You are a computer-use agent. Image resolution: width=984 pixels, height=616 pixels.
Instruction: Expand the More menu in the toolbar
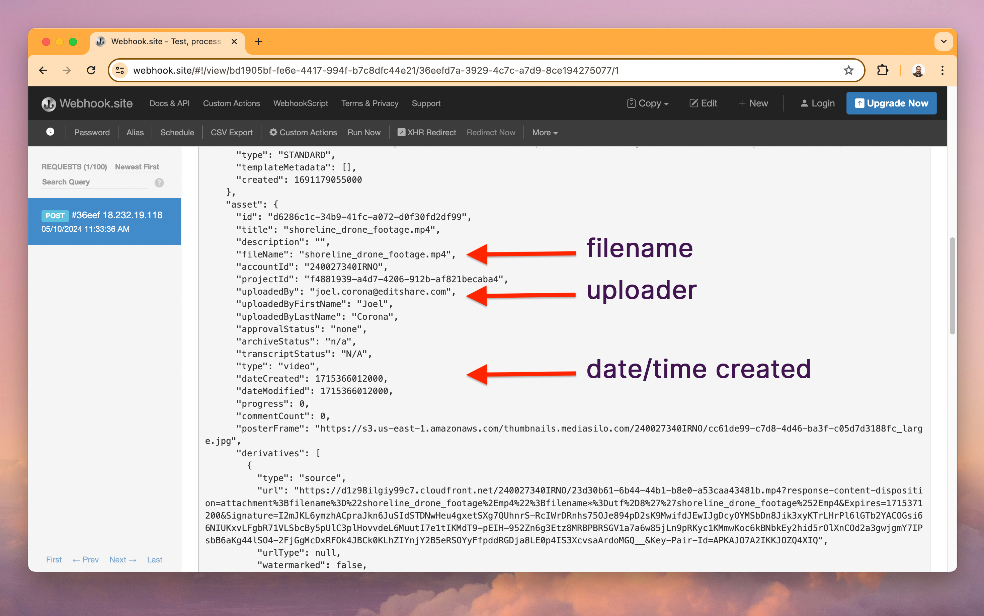tap(544, 133)
